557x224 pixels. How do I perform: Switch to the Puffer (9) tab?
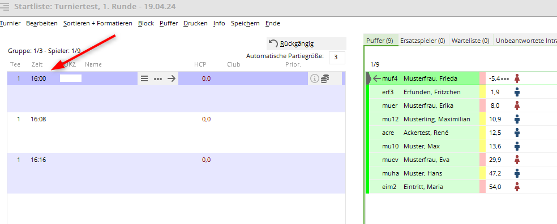point(381,41)
